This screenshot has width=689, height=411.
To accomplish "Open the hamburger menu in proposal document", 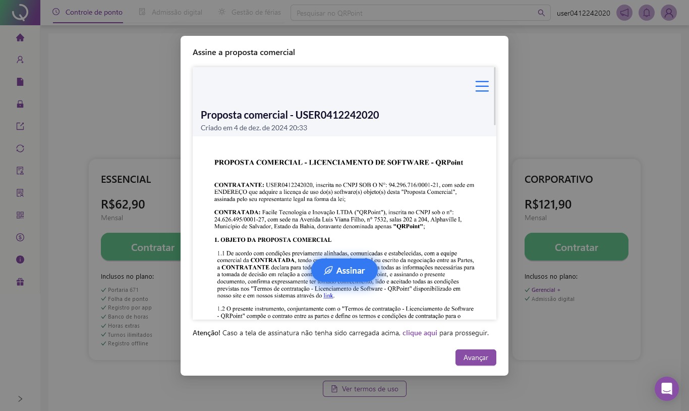I will 482,86.
